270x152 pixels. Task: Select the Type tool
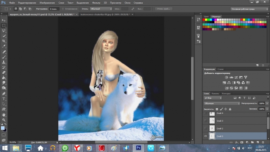click(x=4, y=99)
